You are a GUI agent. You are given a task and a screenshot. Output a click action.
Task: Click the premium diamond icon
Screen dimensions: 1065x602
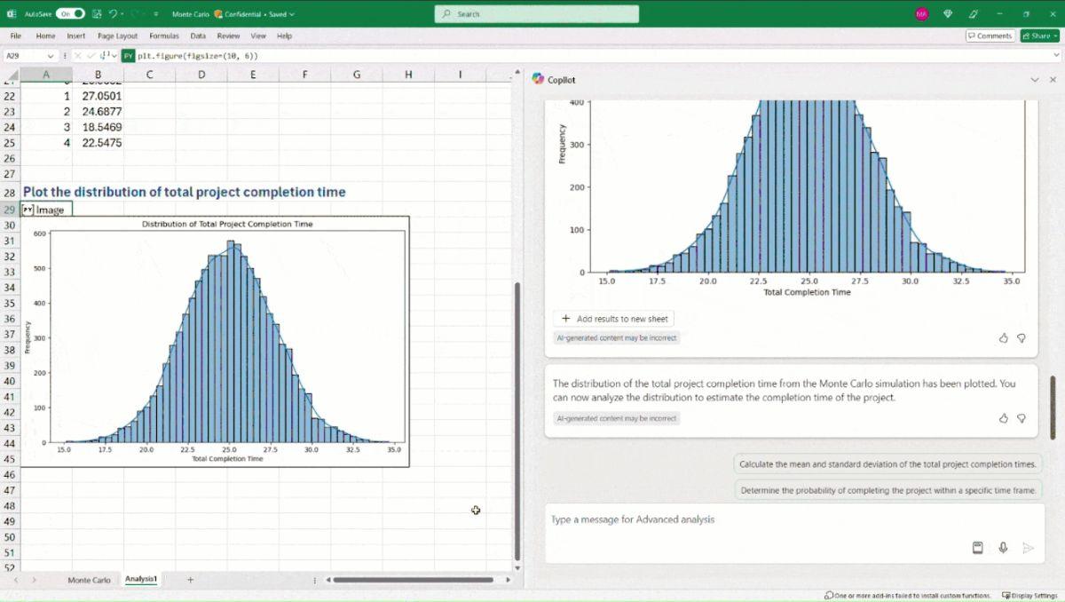(948, 14)
